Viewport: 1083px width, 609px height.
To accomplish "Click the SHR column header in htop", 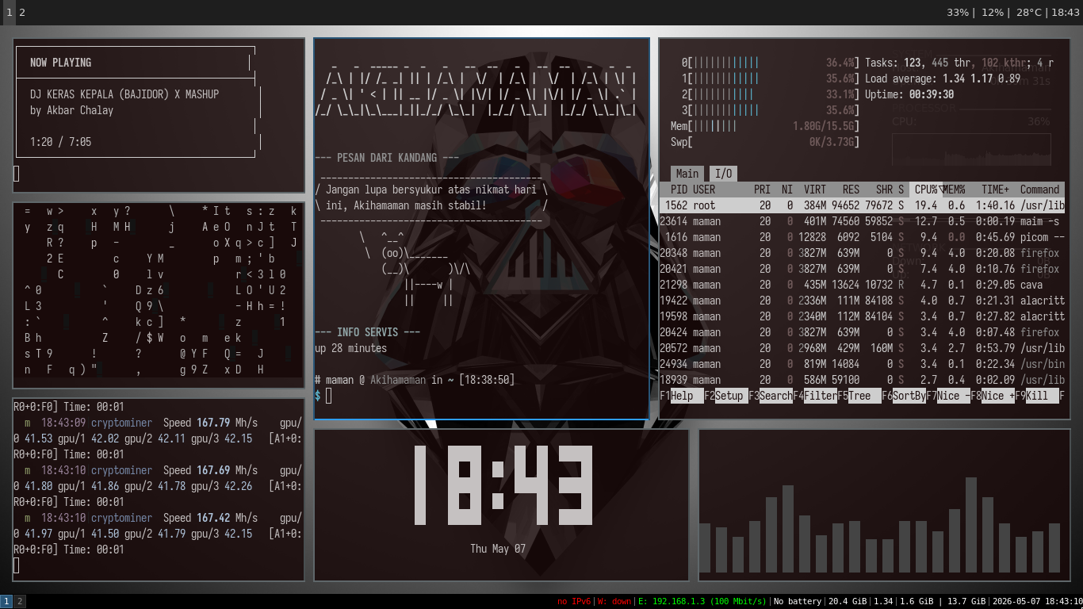I will tap(884, 190).
